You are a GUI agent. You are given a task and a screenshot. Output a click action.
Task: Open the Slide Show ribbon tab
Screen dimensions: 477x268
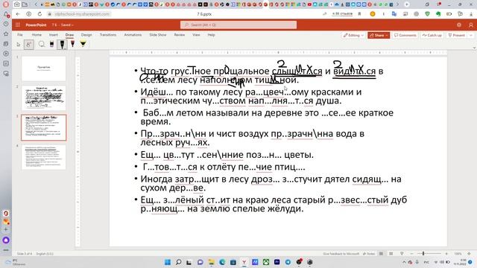pos(158,35)
